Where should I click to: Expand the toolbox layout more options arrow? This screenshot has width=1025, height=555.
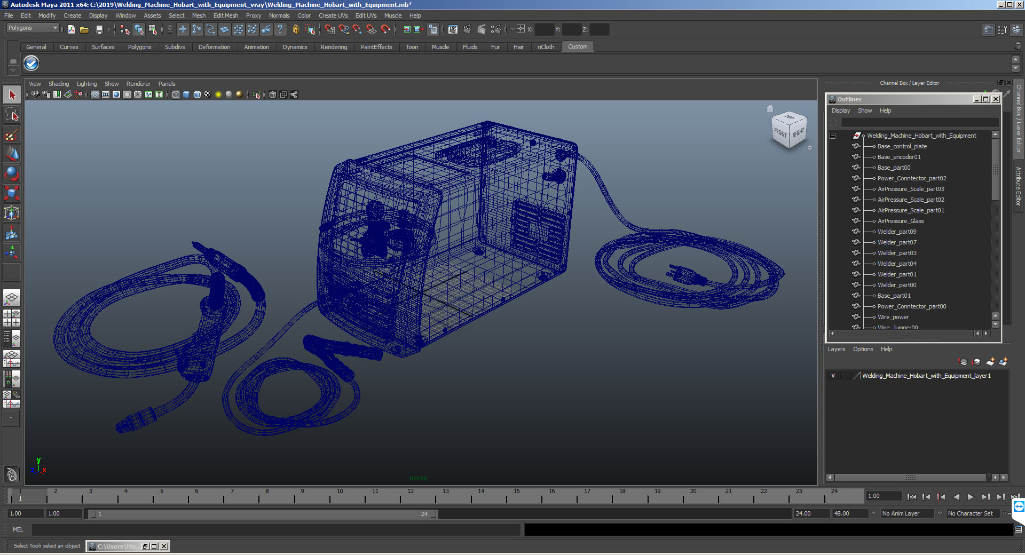coord(11,418)
